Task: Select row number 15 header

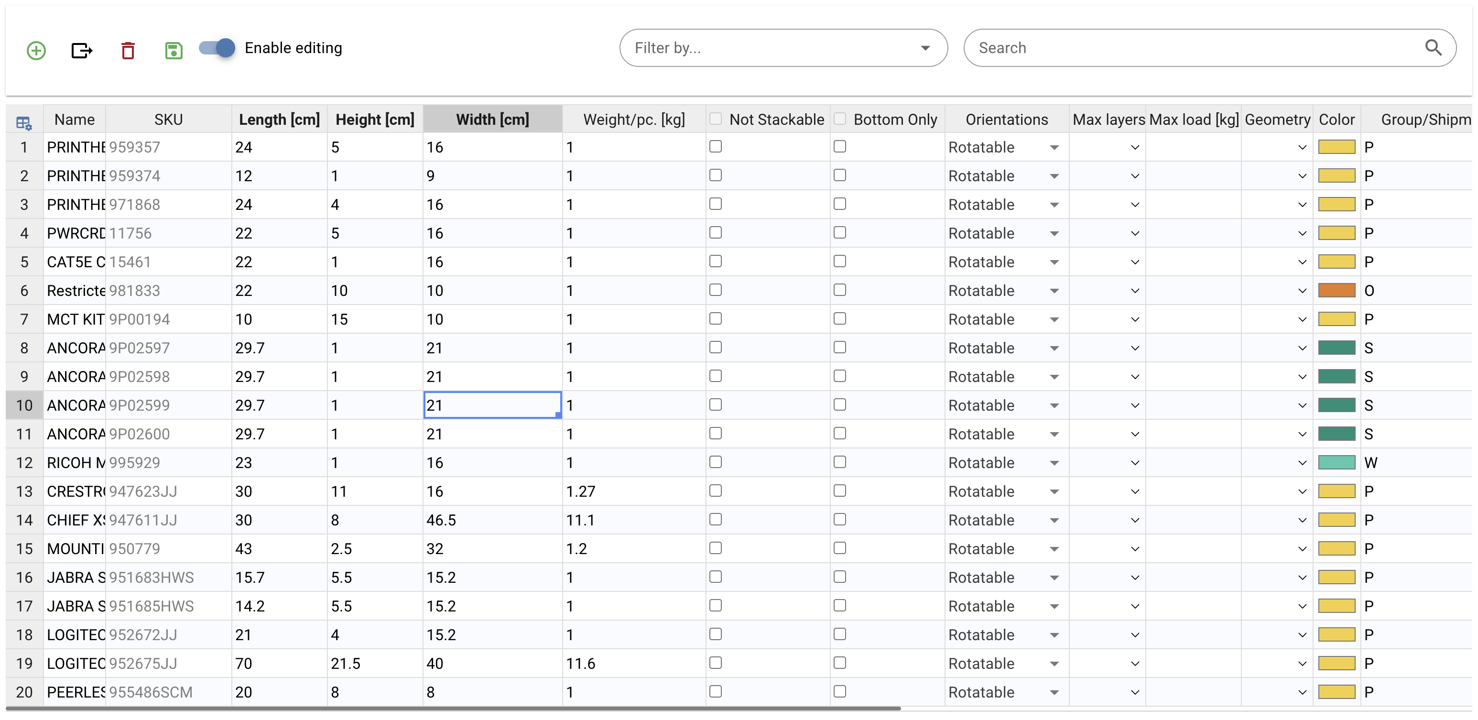Action: (24, 548)
